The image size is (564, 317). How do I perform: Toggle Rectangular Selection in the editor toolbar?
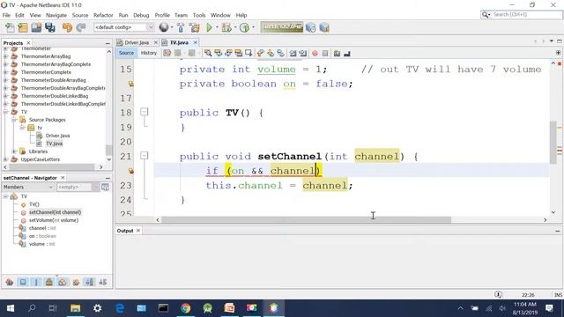click(249, 53)
